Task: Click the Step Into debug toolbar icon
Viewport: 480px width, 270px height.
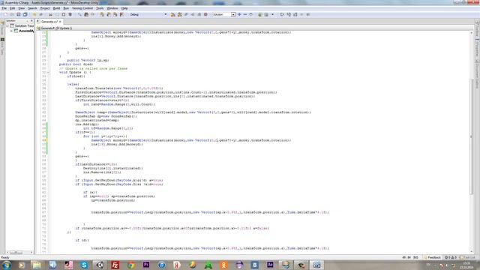Action: pyautogui.click(x=289, y=14)
